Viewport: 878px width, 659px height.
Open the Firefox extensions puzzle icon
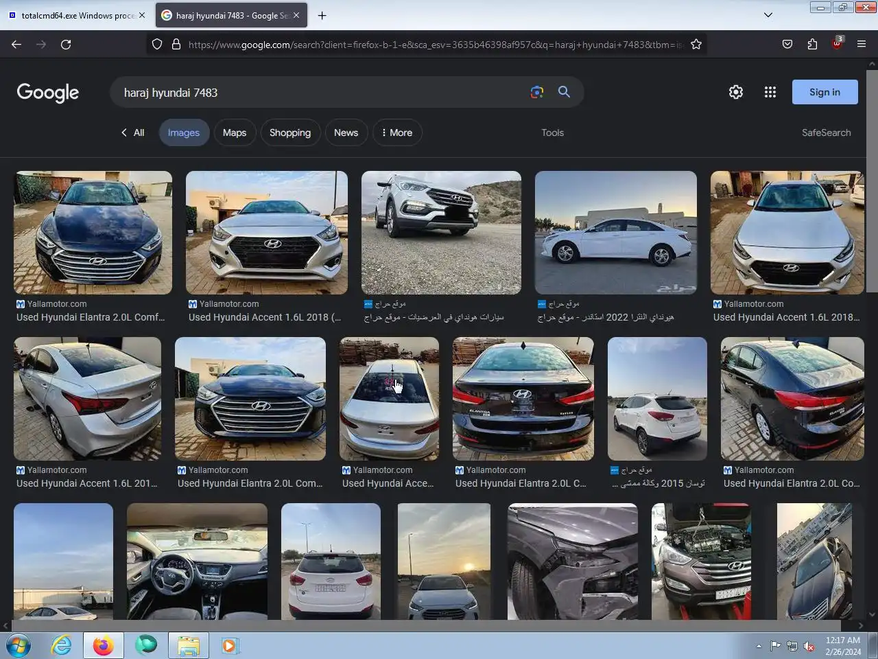pos(812,44)
